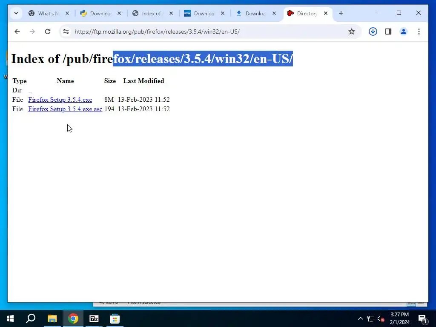Close the blue-arrow Download tab
436x327 pixels.
[x=274, y=13]
